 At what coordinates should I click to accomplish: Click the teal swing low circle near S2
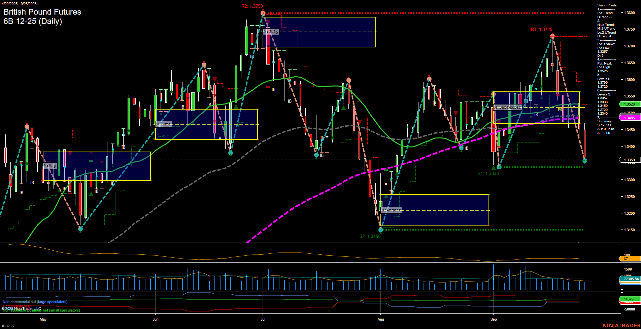(380, 230)
